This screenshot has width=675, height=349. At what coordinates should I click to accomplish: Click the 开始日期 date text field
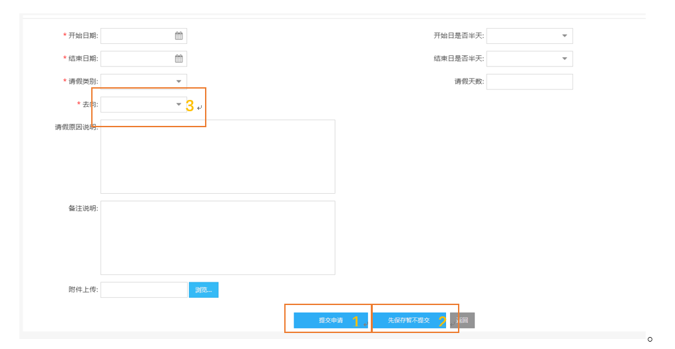click(136, 36)
